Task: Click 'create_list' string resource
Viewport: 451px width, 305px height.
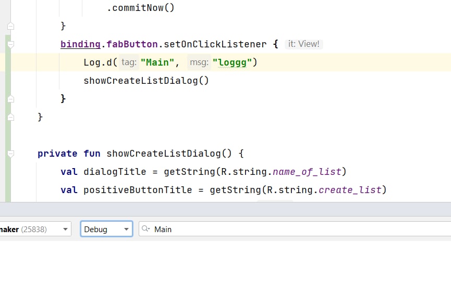Action: pos(350,190)
